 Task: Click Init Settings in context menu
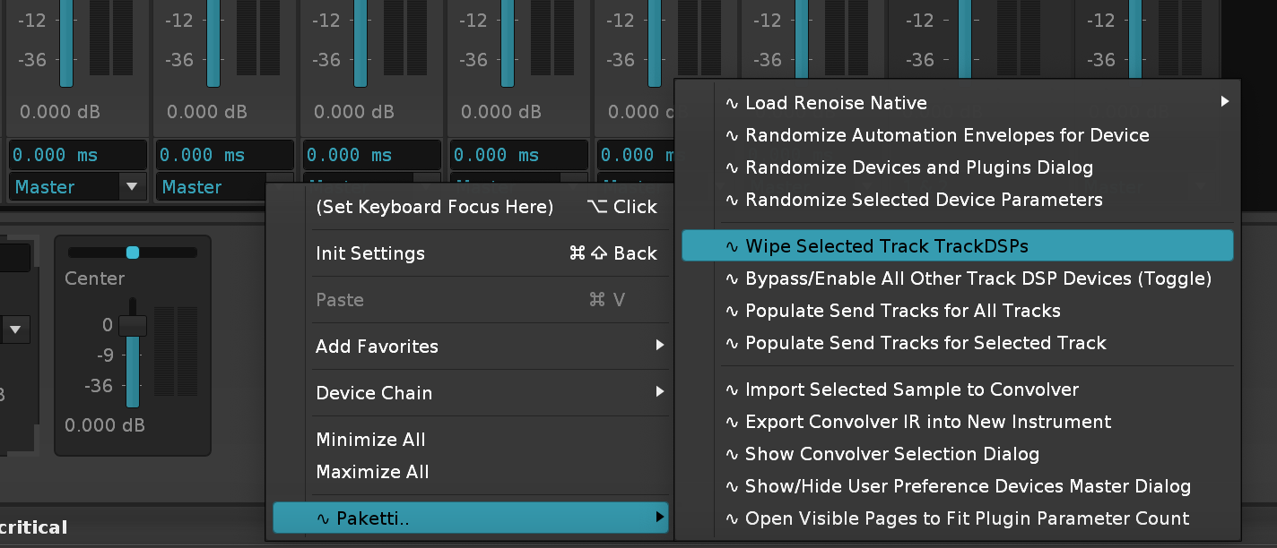370,253
